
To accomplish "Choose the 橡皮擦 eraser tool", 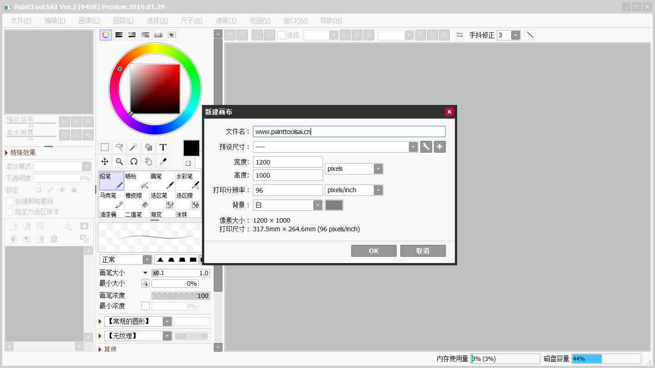I will [137, 200].
